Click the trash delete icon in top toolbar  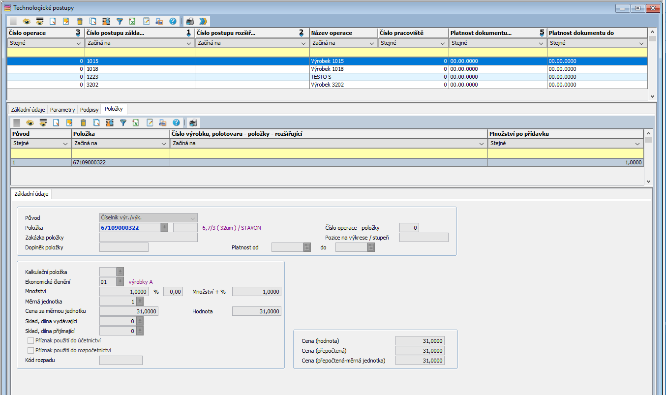[80, 21]
